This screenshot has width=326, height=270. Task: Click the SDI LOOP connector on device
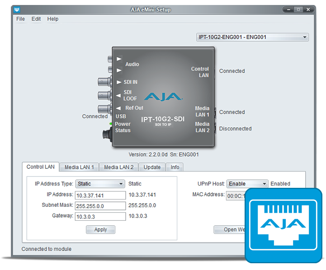pyautogui.click(x=104, y=95)
